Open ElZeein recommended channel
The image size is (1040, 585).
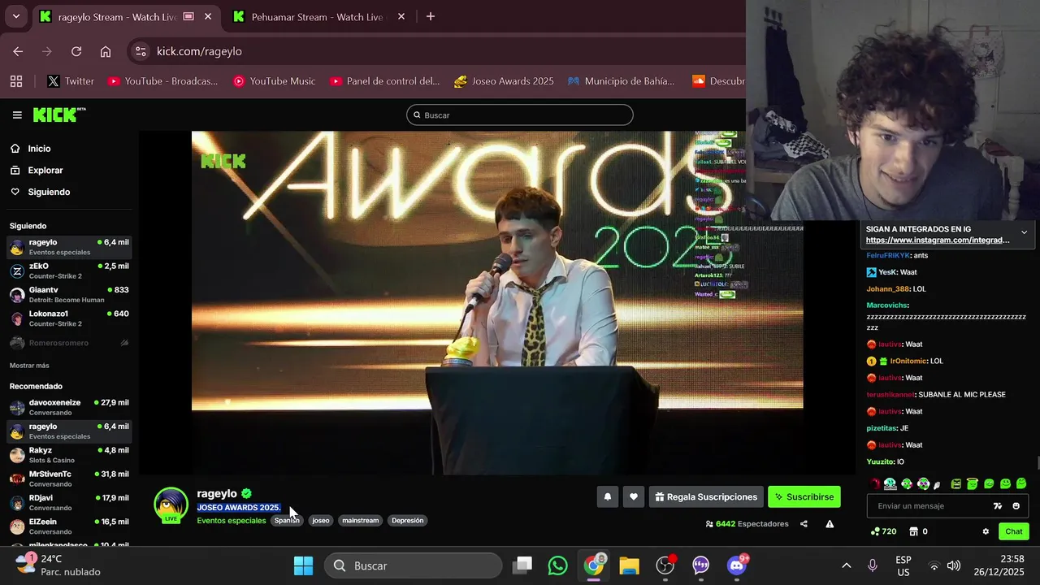coord(69,526)
